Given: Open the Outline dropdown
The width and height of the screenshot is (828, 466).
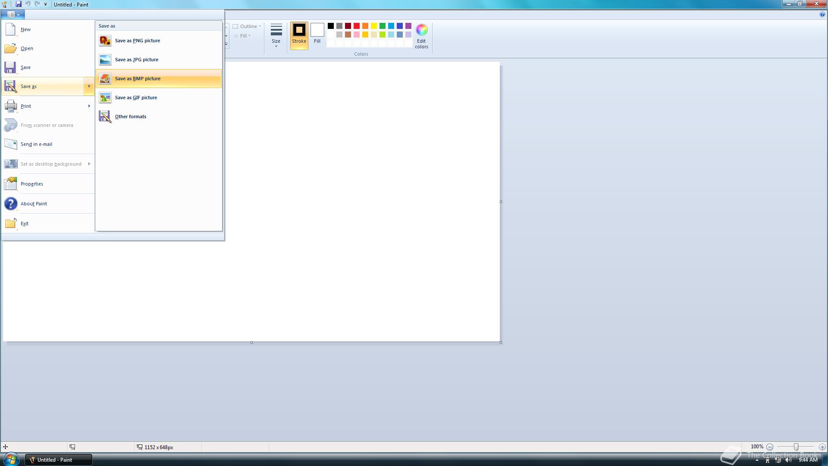Looking at the screenshot, I should (247, 26).
